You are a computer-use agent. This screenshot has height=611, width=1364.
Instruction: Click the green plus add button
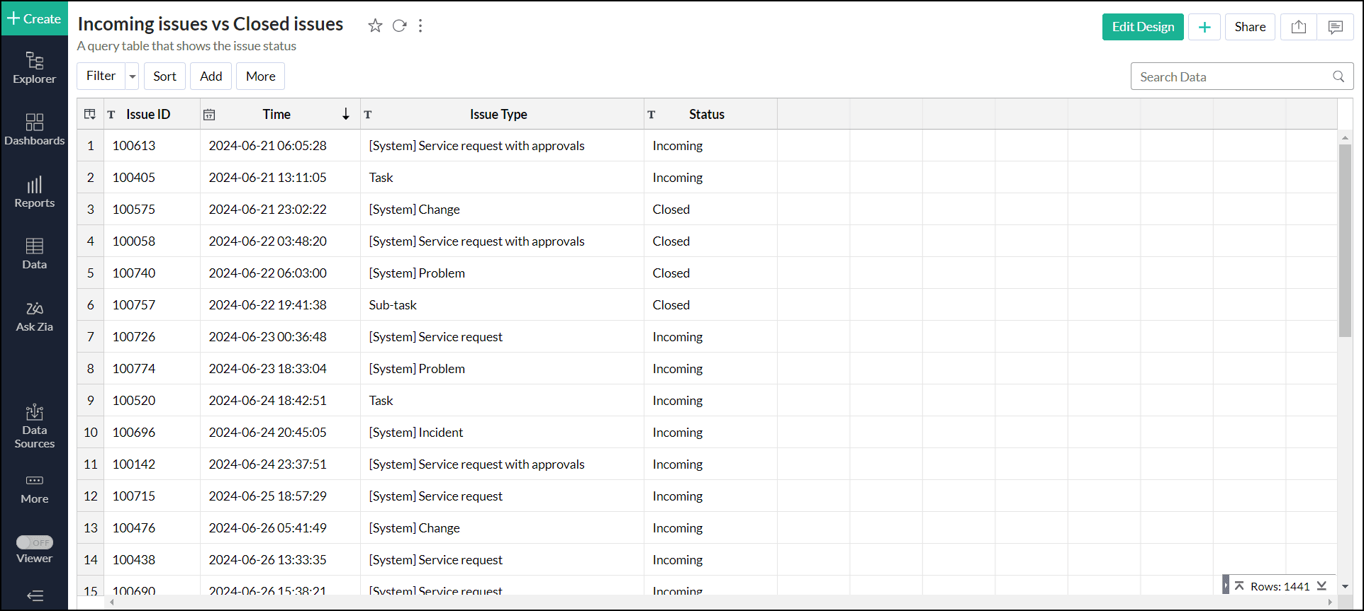[x=1204, y=27]
